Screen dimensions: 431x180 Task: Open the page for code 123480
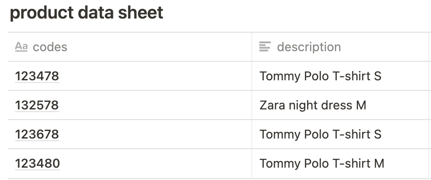[x=37, y=164]
